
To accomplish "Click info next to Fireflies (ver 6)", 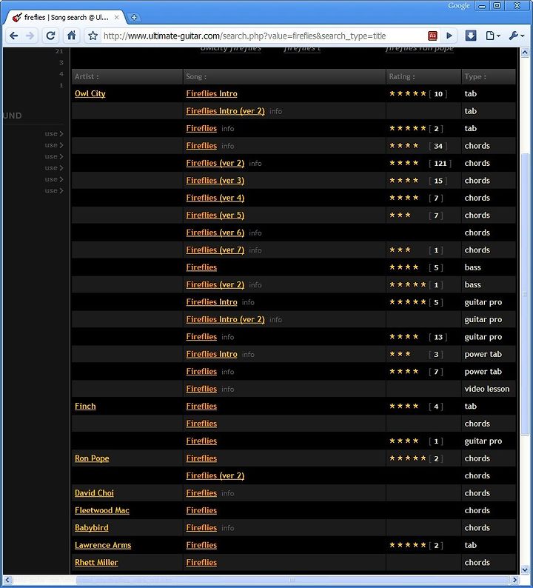I will pyautogui.click(x=255, y=233).
